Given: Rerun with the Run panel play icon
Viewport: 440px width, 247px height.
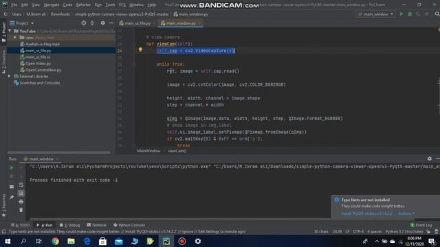Looking at the screenshot, I should (12, 167).
